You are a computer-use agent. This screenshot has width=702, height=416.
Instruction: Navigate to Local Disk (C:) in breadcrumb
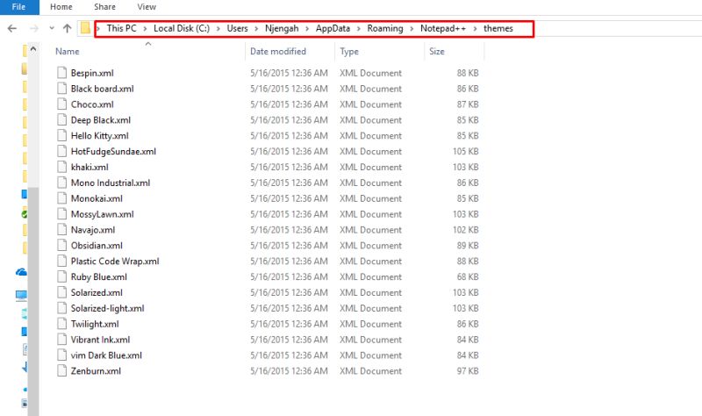point(182,28)
